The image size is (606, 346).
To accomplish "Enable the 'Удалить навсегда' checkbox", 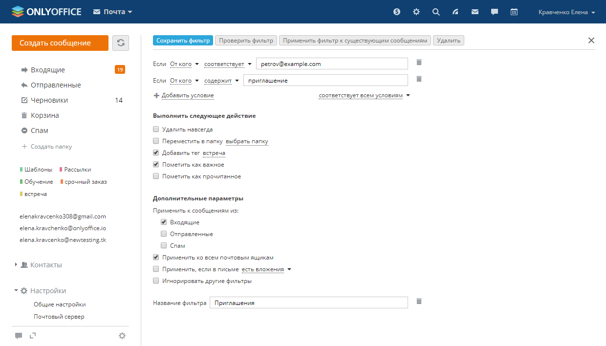I will pos(156,130).
